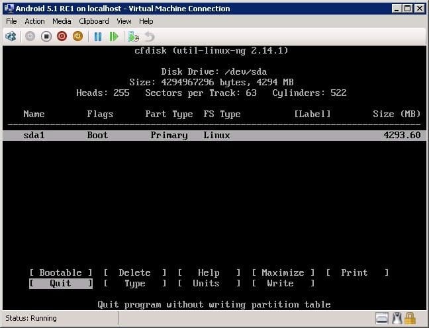Image resolution: width=429 pixels, height=328 pixels.
Task: Minimize the Virtual Machine Connection window
Action: (x=397, y=9)
